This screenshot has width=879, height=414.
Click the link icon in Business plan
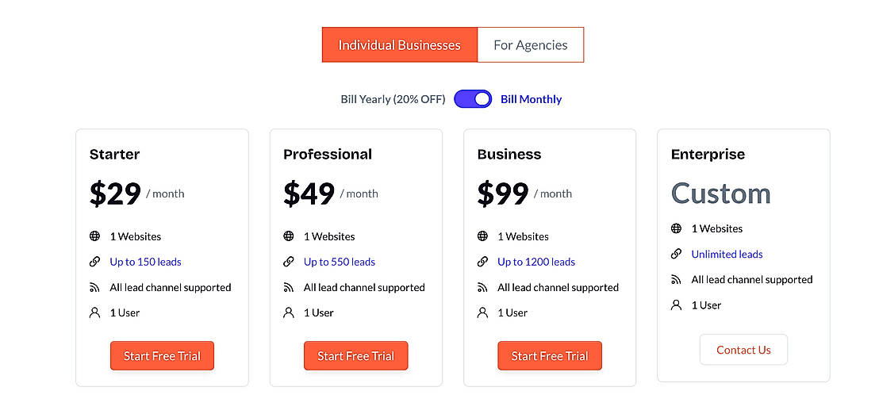click(482, 262)
